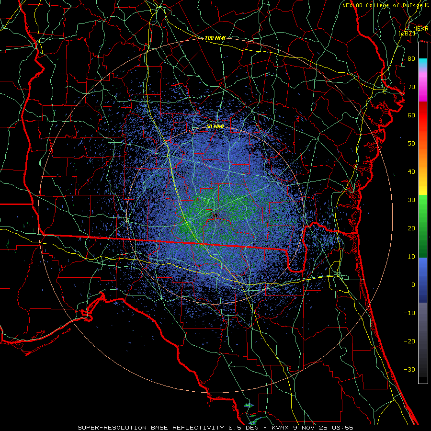Click the "70" value on the dBZ scale

tap(411, 87)
